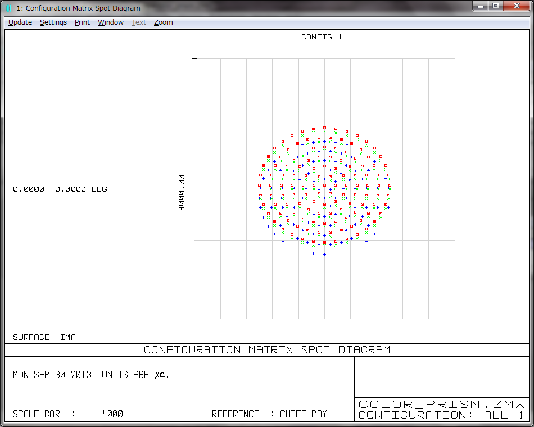The image size is (534, 427).
Task: Click the MON SEP 30 2013 date text
Action: pyautogui.click(x=52, y=375)
